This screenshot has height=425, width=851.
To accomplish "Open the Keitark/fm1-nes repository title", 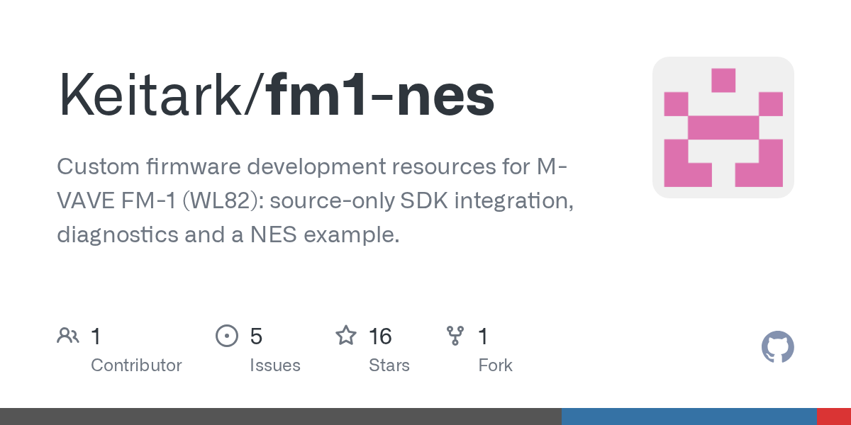I will click(276, 96).
